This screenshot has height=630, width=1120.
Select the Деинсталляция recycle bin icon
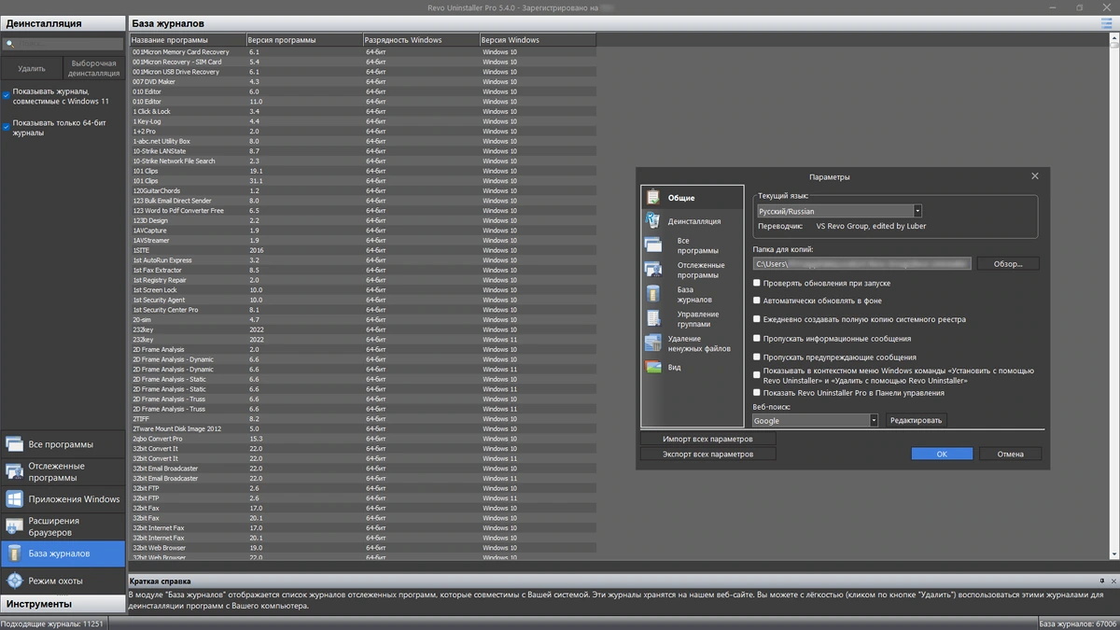pyautogui.click(x=652, y=221)
